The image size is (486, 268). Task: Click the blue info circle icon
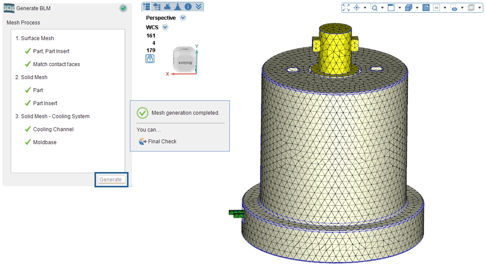point(188,7)
